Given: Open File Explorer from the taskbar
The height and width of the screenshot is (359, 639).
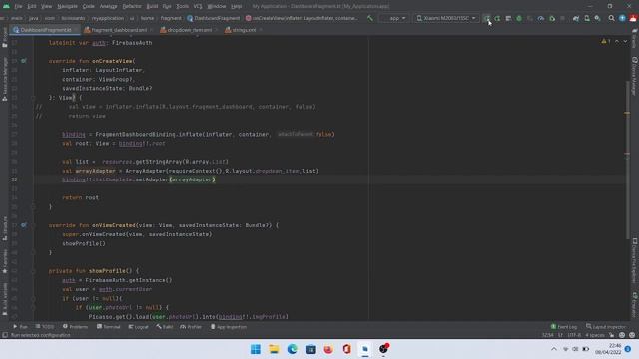Looking at the screenshot, I should (x=274, y=349).
